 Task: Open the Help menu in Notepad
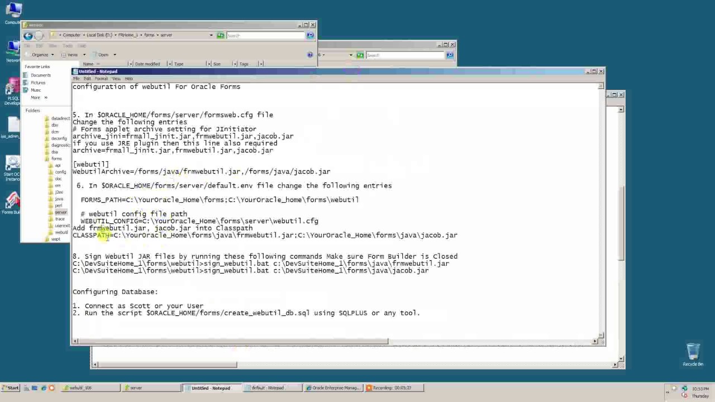click(x=129, y=79)
